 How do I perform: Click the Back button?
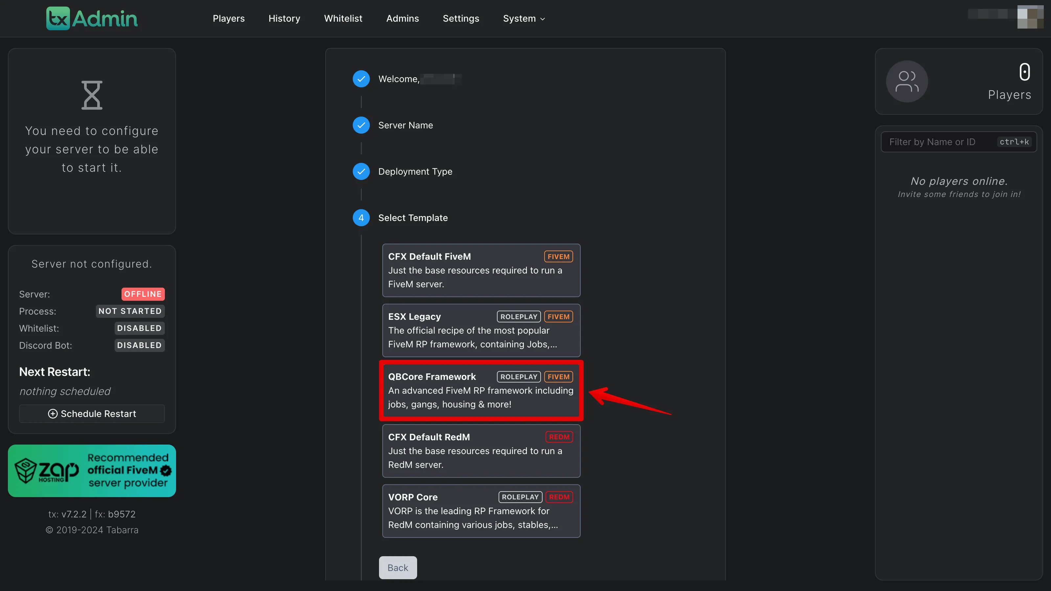[x=398, y=567]
